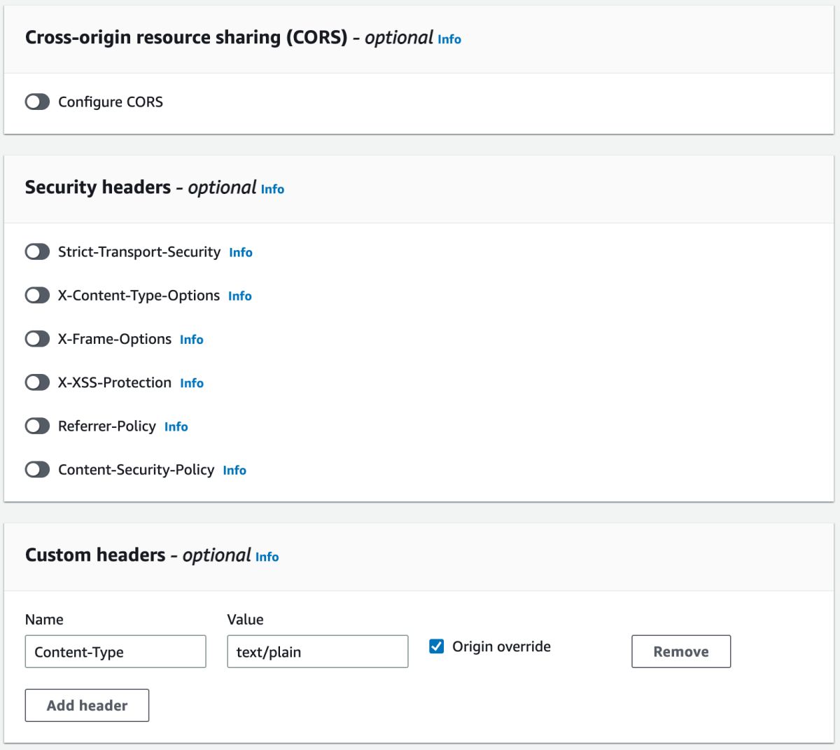
Task: Turn on Strict-Transport-Security switch
Action: pyautogui.click(x=37, y=251)
